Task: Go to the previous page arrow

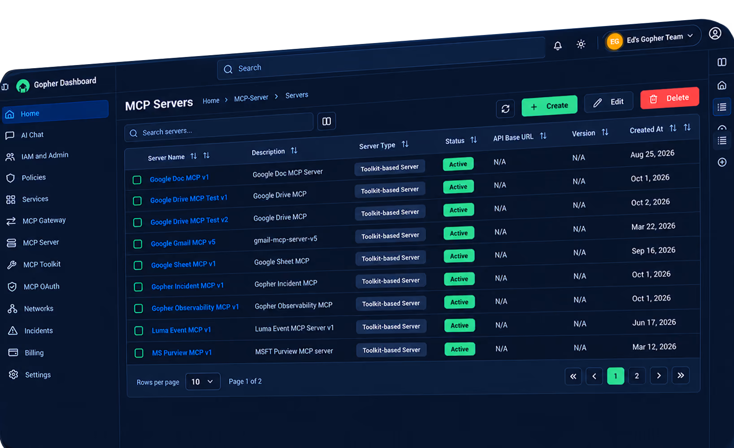Action: click(x=594, y=376)
